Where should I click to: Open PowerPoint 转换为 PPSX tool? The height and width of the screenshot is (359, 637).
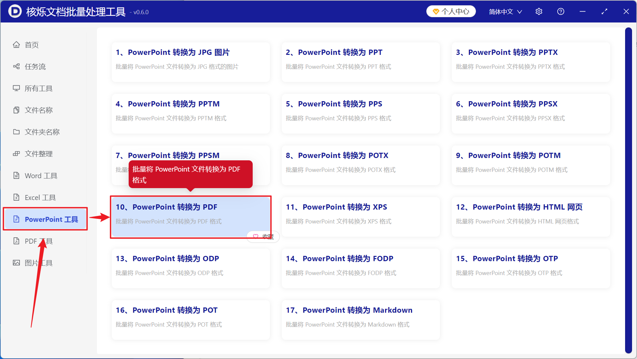click(531, 114)
